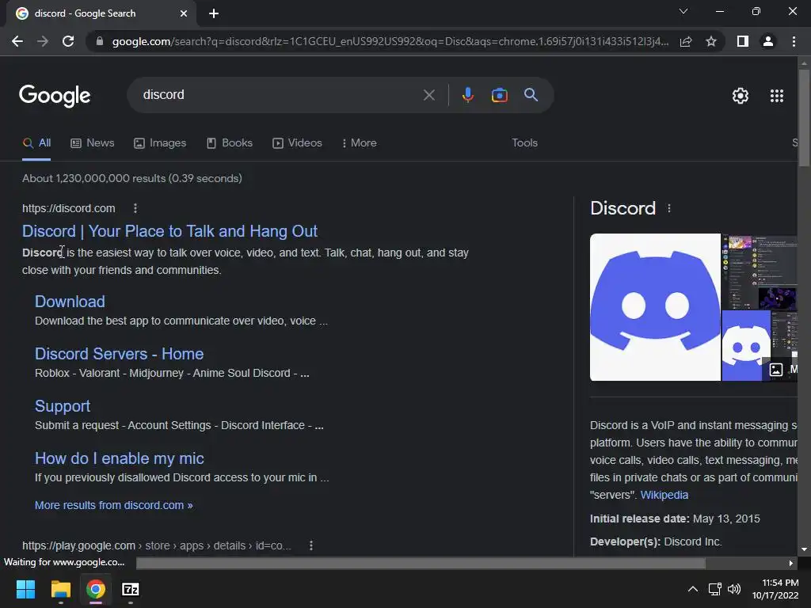Viewport: 811px width, 608px height.
Task: Click in the Google search box containing discord
Action: [280, 95]
